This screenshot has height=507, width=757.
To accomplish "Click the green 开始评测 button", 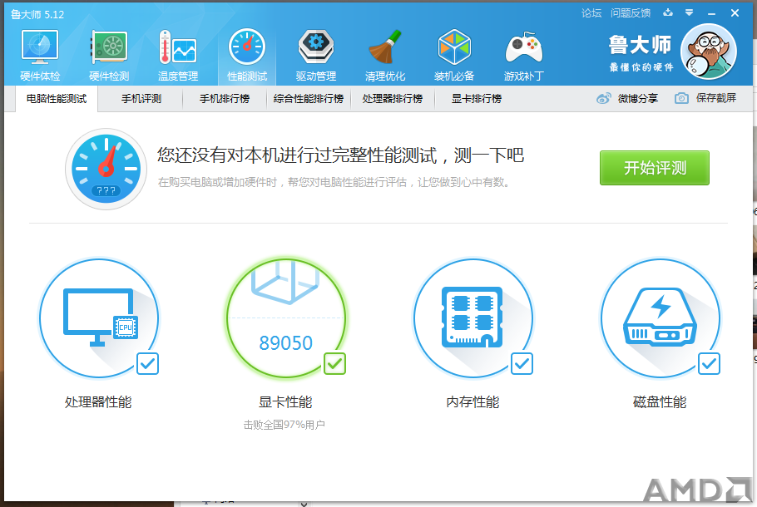I will (x=655, y=168).
